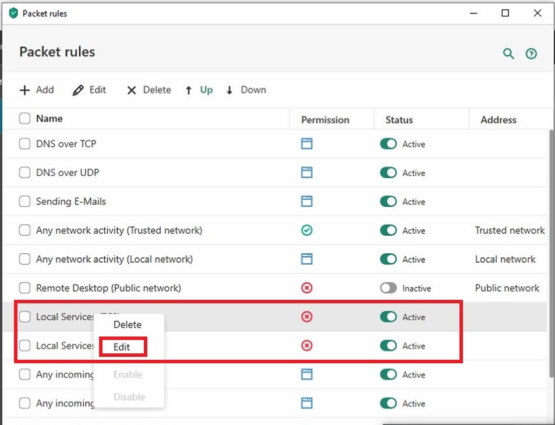Screen dimensions: 555x425
Task: Click the Add rule plus button
Action: 37,90
